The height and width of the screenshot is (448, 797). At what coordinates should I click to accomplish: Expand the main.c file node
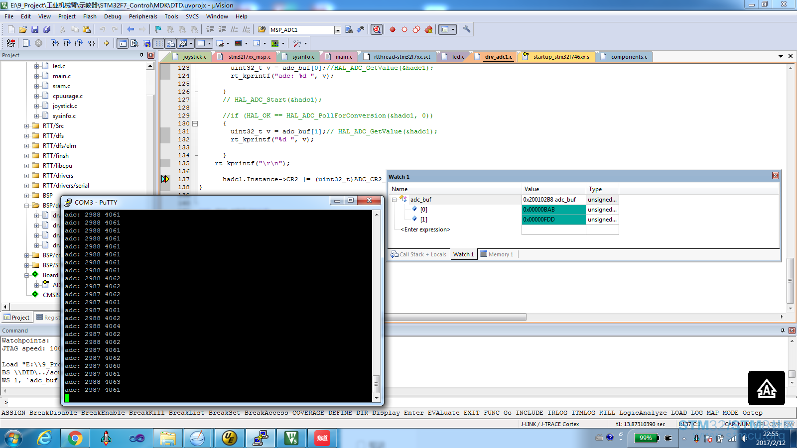36,76
